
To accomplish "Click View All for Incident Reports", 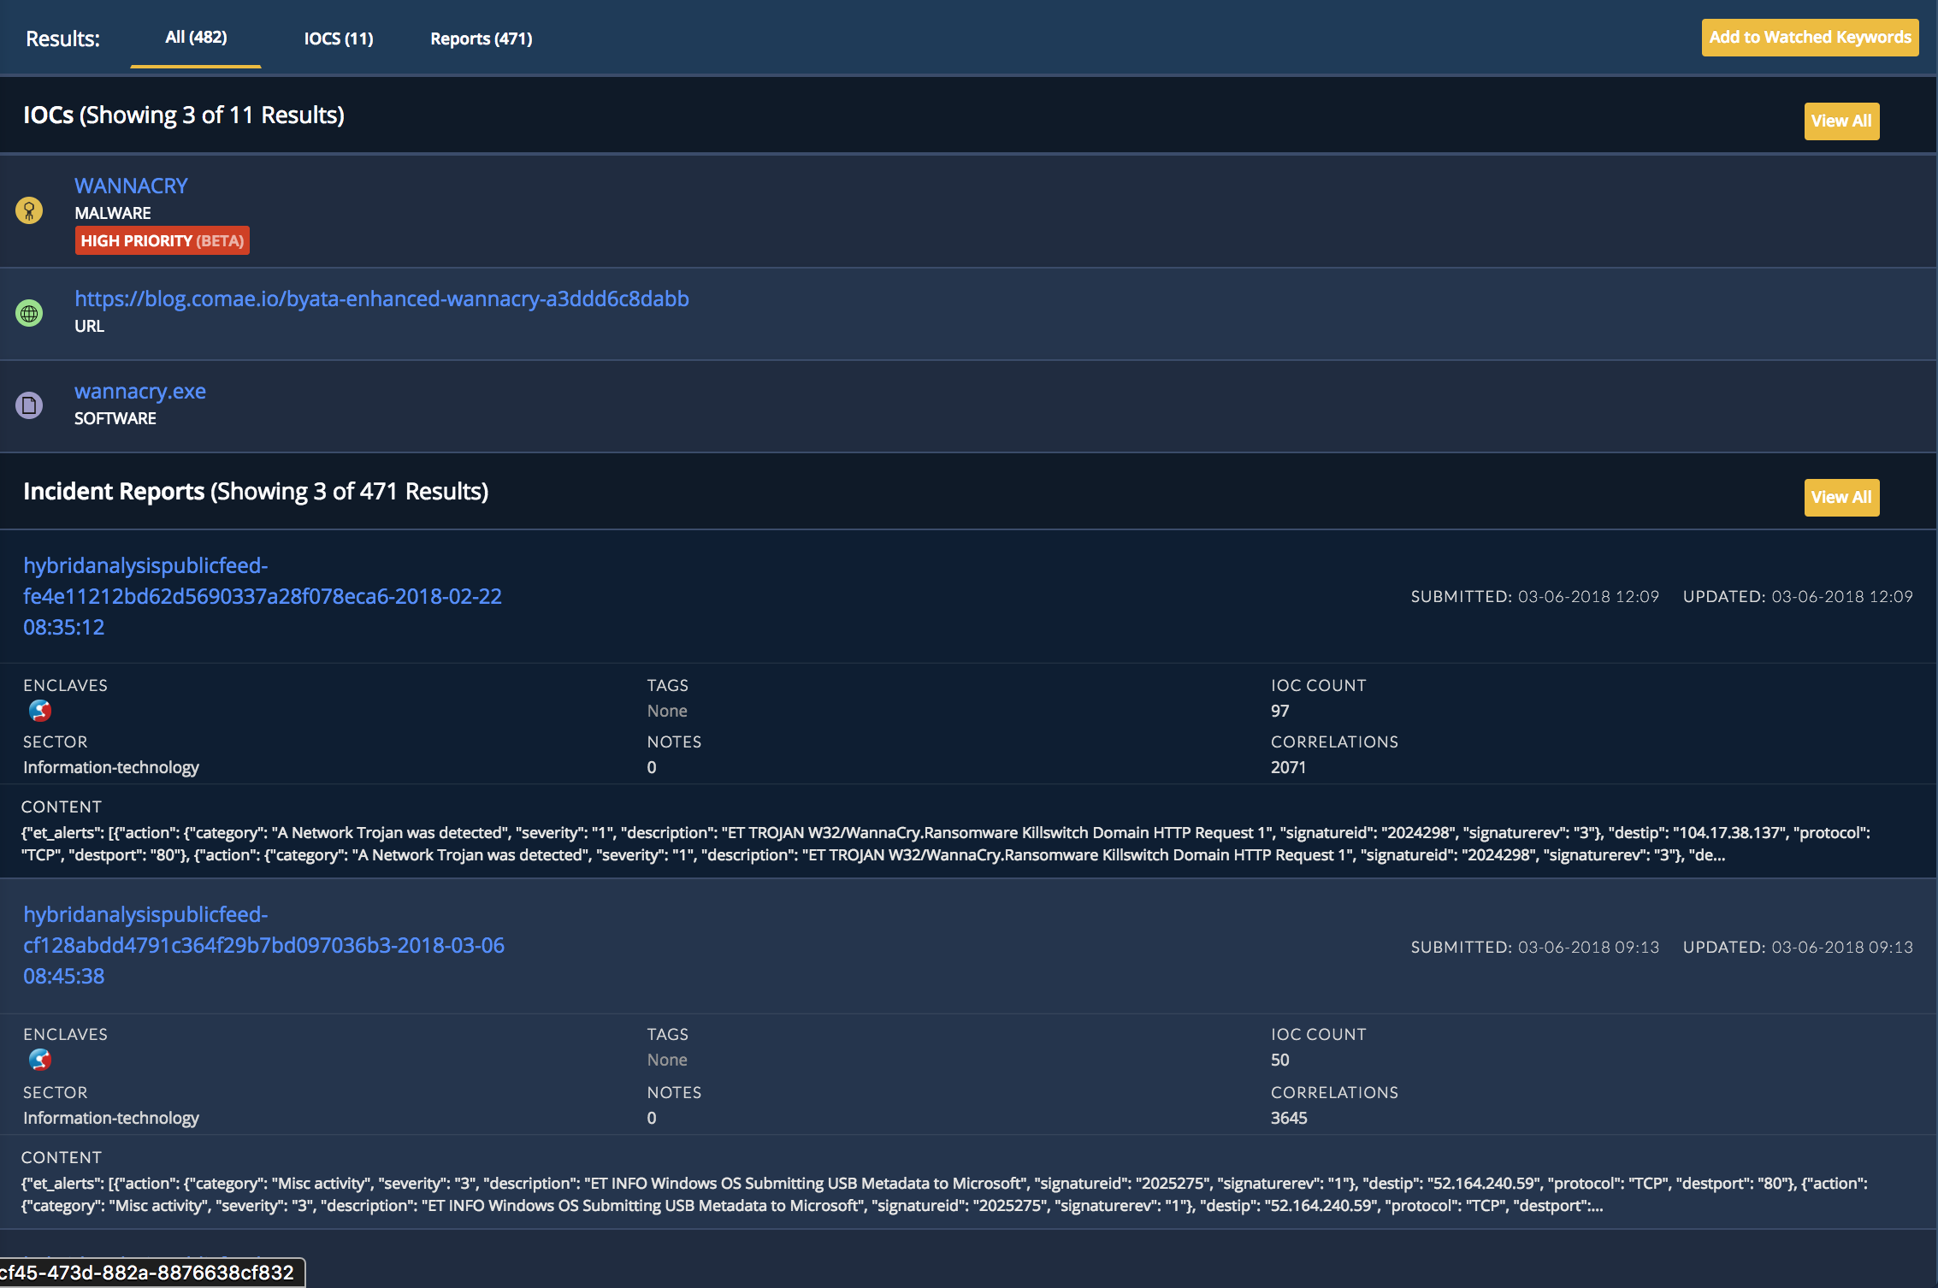I will 1841,498.
